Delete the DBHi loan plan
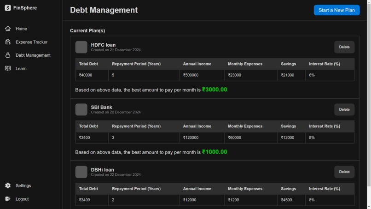Viewport: 371px width, 209px height. (344, 172)
